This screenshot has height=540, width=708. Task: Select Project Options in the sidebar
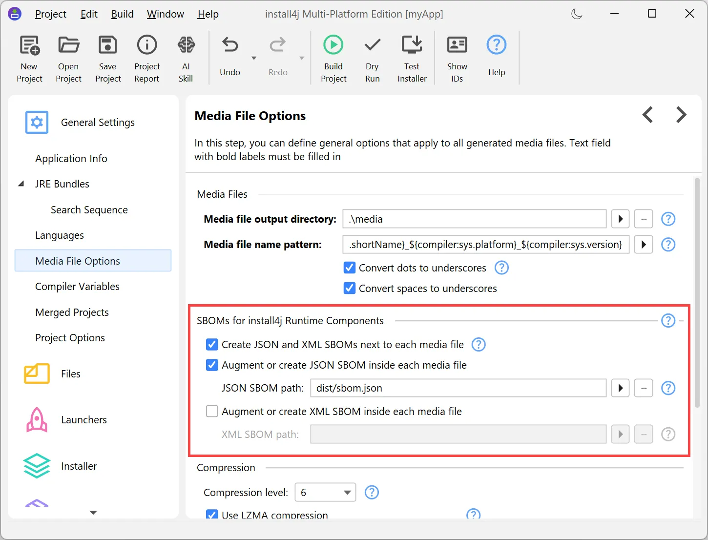[x=70, y=338]
